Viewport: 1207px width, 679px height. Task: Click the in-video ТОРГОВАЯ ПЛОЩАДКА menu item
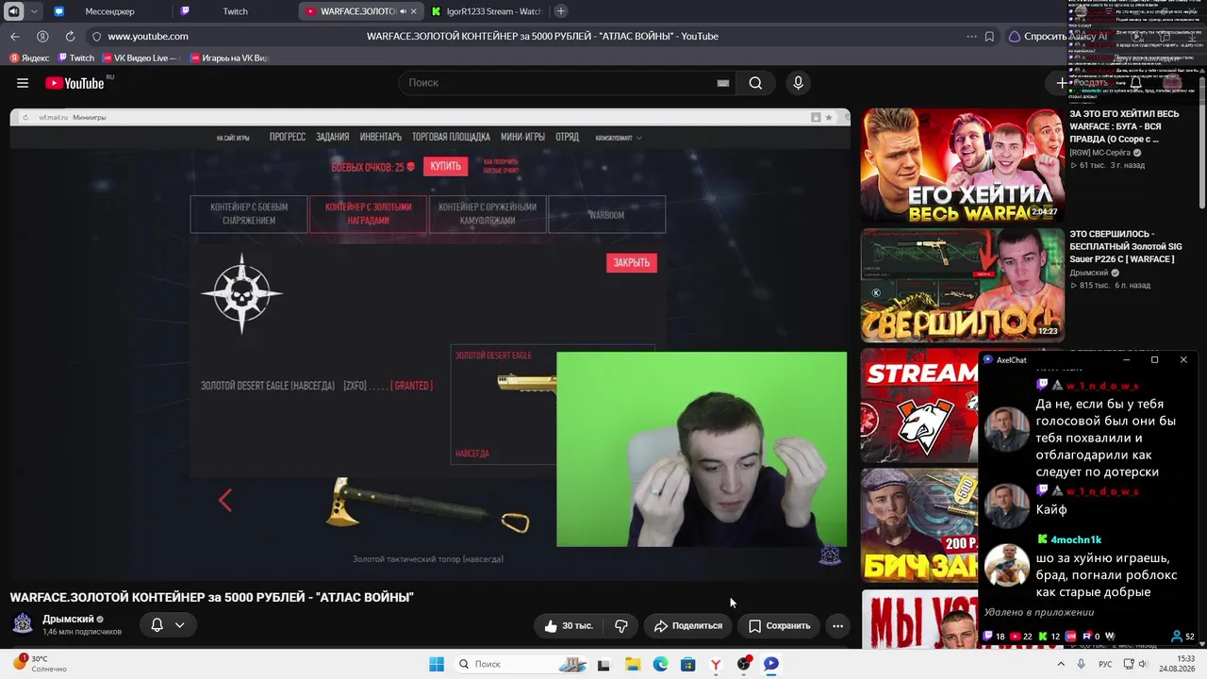point(451,137)
